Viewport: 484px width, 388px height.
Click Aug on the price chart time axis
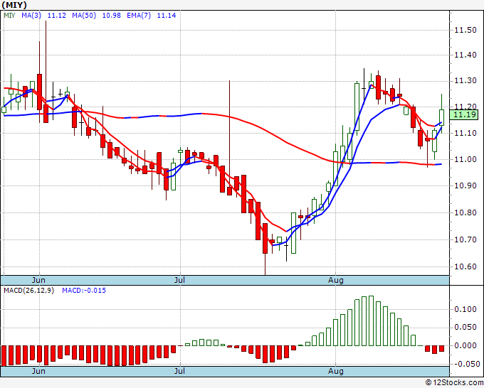[335, 281]
